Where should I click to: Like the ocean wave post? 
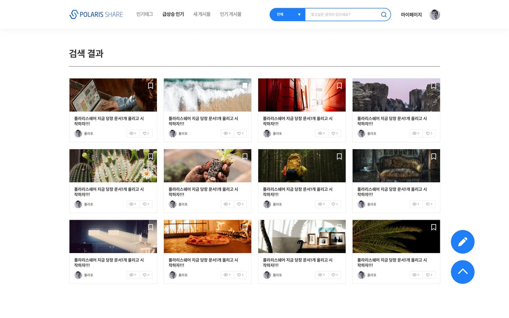click(240, 134)
